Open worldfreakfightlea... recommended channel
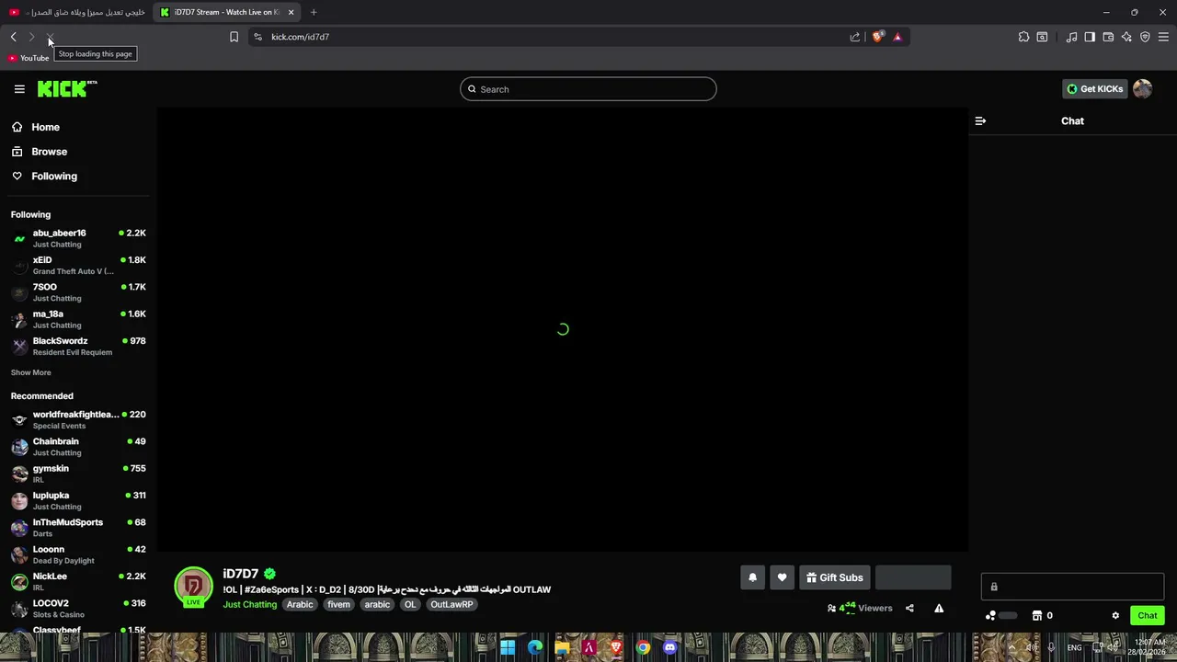Image resolution: width=1177 pixels, height=662 pixels. pos(78,419)
